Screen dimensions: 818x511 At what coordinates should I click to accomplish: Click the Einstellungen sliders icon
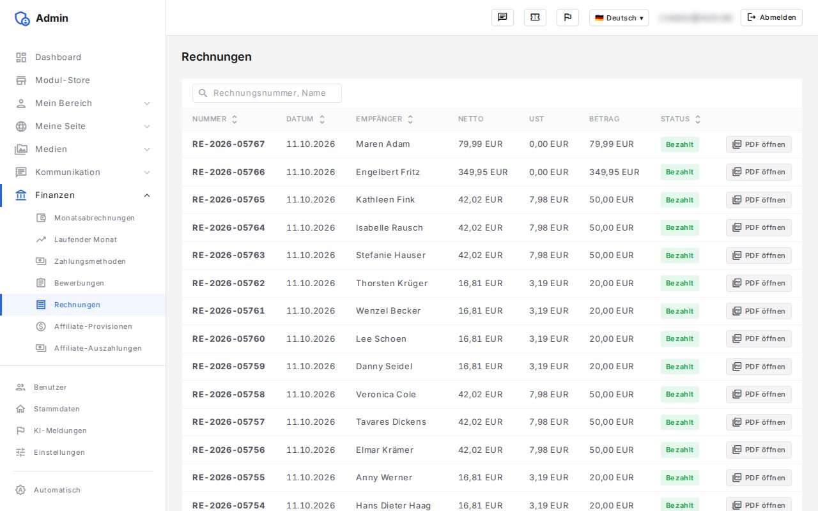pyautogui.click(x=20, y=452)
